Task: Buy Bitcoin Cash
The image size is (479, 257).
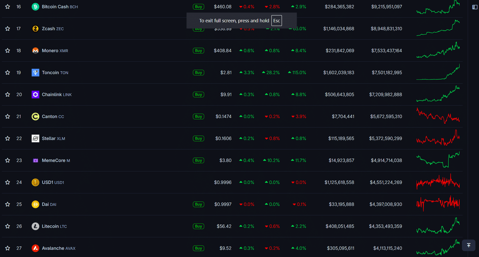Action: click(x=198, y=7)
